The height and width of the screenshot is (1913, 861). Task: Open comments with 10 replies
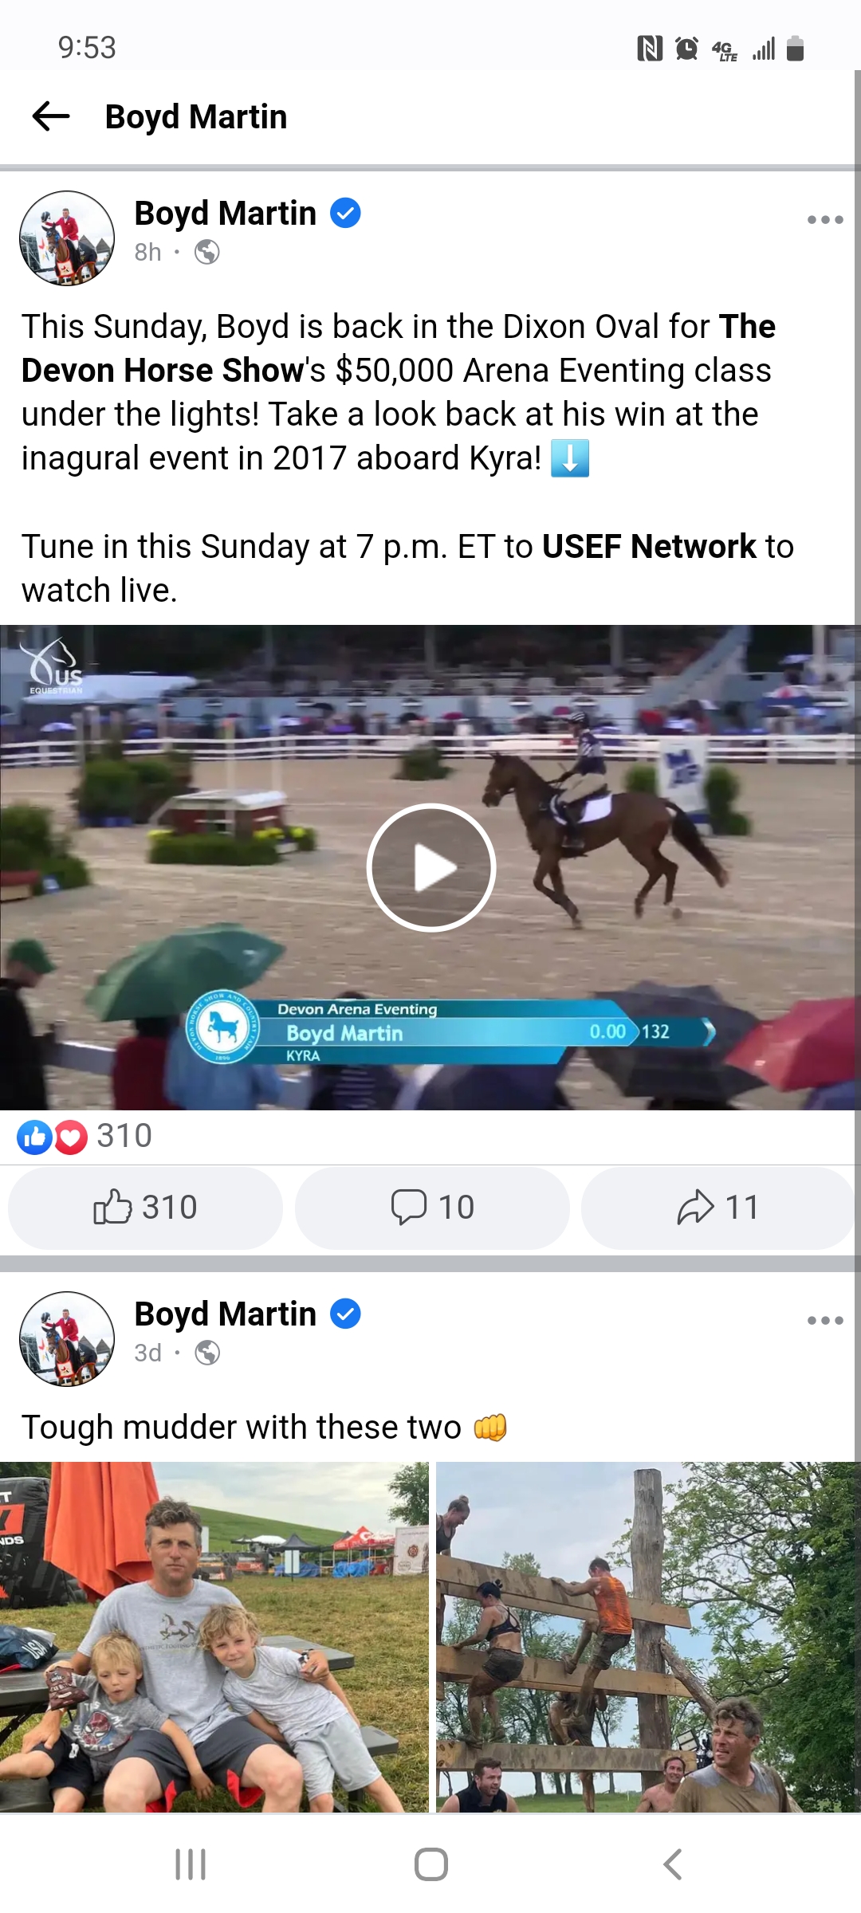click(432, 1207)
